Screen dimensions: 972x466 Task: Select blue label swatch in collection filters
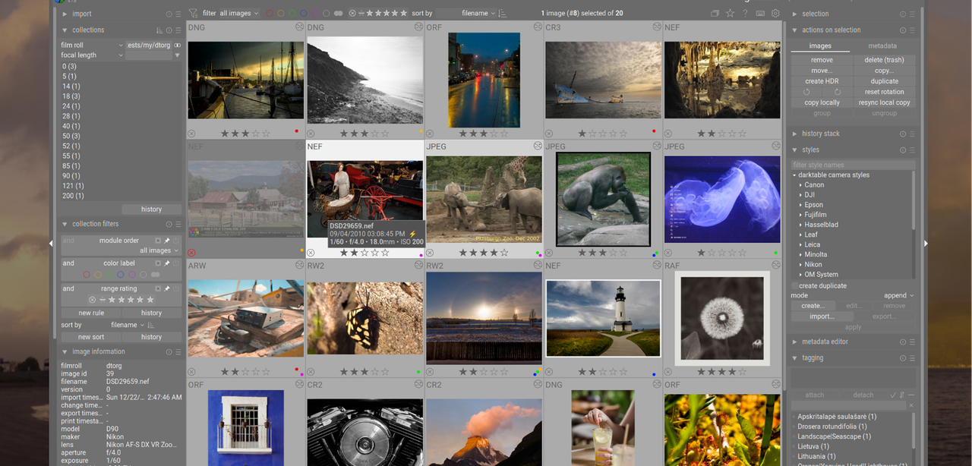pos(121,275)
